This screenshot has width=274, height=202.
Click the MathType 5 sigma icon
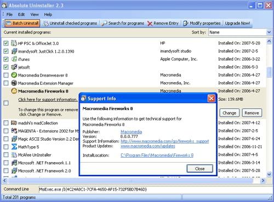coord(14,147)
